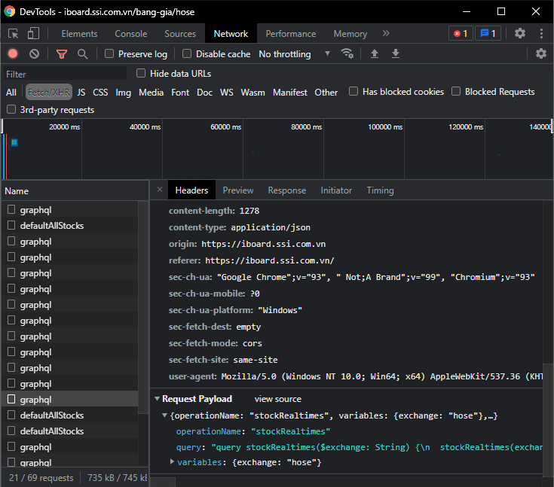The image size is (554, 487).
Task: Click the 100000 ms timeline marker
Action: [385, 127]
